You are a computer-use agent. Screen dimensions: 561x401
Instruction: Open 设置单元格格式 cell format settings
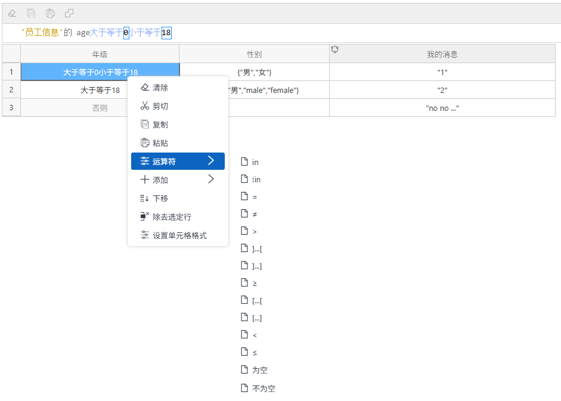[x=179, y=235]
